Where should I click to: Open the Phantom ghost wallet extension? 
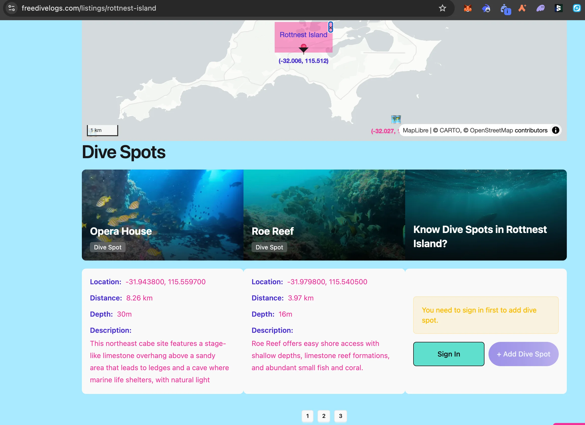point(540,8)
